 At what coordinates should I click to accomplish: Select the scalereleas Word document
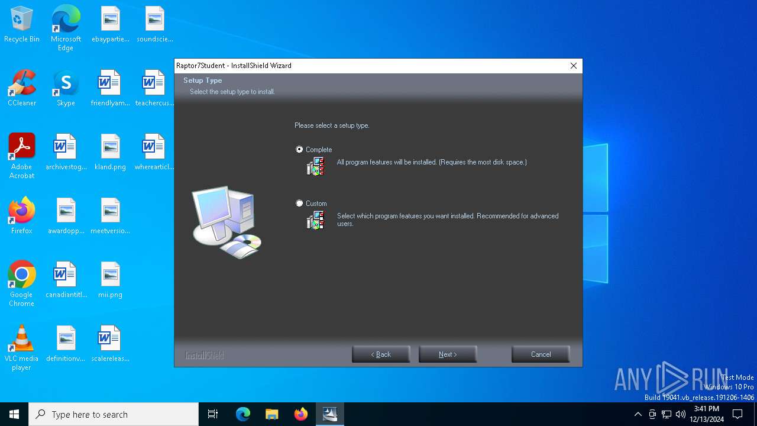(110, 344)
